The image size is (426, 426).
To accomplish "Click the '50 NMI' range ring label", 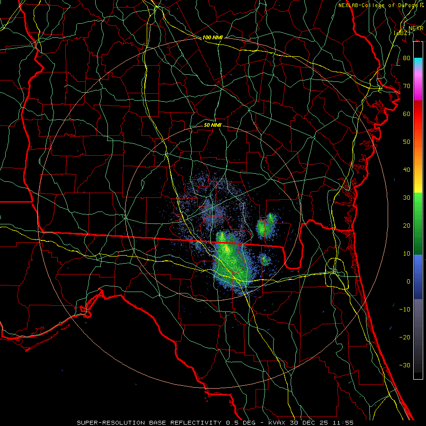I will pyautogui.click(x=213, y=125).
